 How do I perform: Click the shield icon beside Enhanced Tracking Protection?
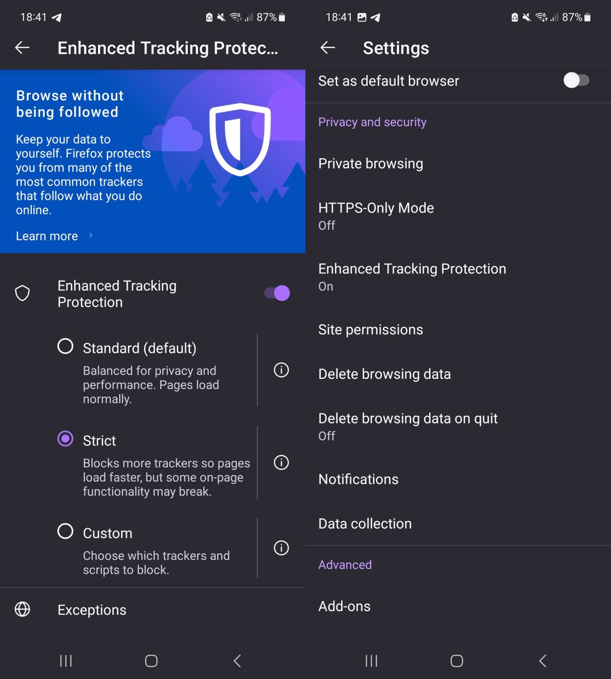(x=22, y=293)
